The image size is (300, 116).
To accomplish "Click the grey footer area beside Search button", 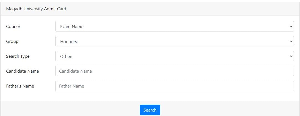I will (x=222, y=109).
